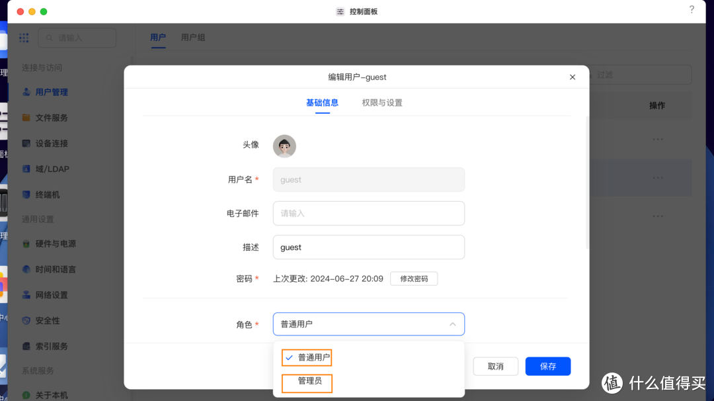Click the 电子邮件 input field
The height and width of the screenshot is (401, 714).
coord(368,214)
